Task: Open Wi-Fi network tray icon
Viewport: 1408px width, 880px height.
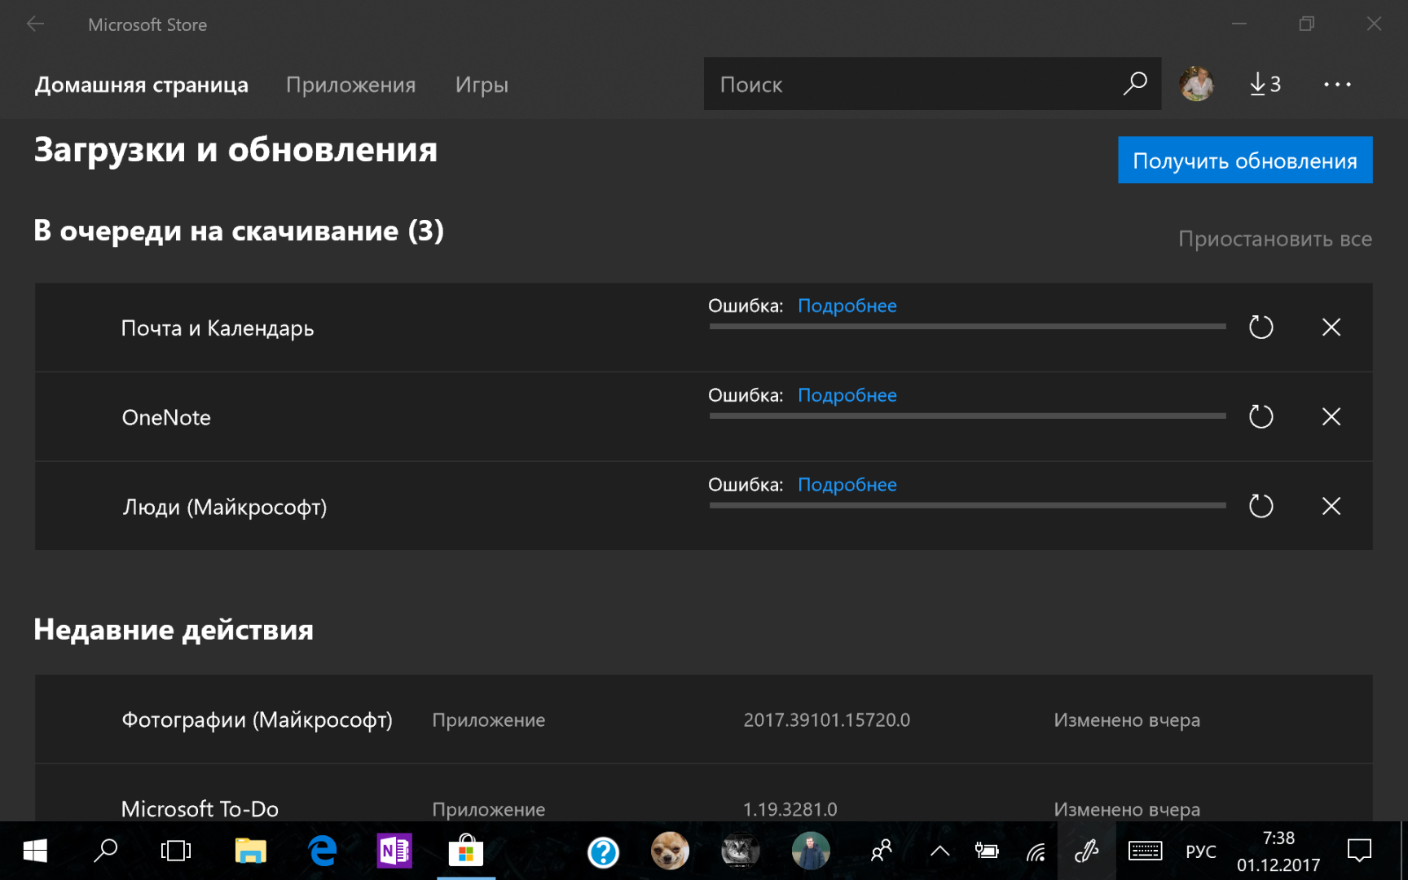Action: coord(1036,852)
